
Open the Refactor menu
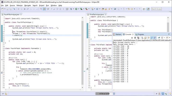point(20,5)
